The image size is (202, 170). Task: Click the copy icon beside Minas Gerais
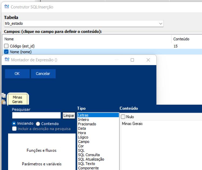(x=4, y=96)
